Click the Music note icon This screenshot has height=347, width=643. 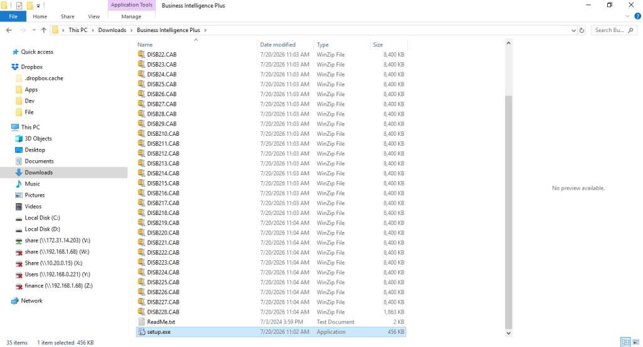[18, 184]
